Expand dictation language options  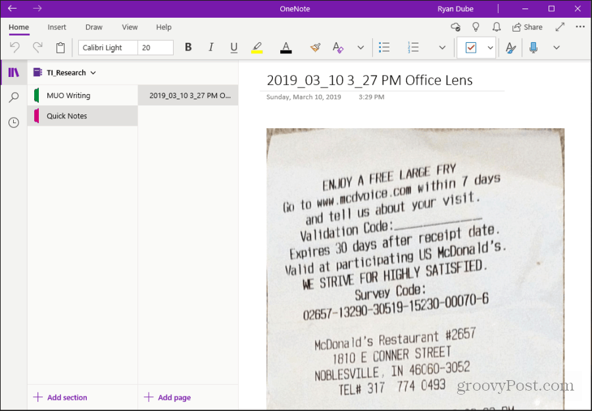pyautogui.click(x=556, y=47)
